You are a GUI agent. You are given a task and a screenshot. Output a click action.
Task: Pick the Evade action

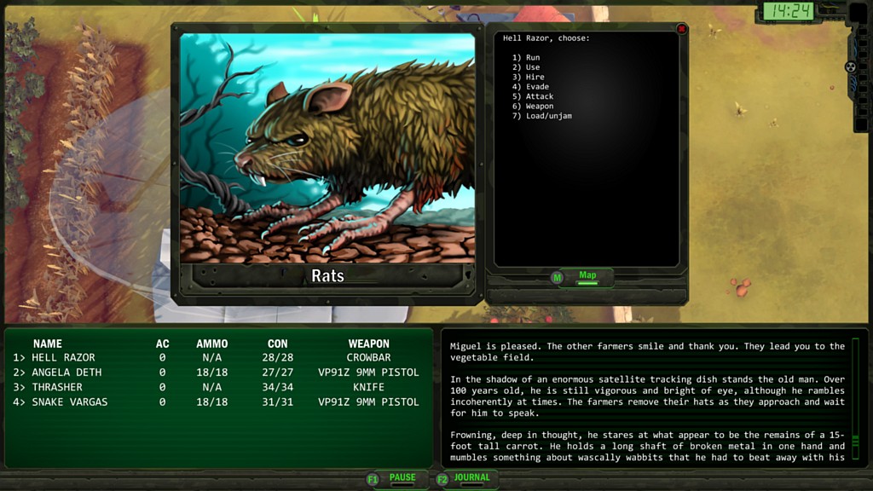click(536, 87)
